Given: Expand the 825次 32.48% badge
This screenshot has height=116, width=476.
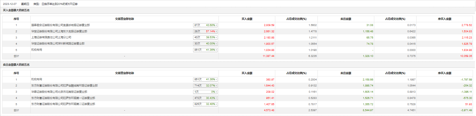Looking at the screenshot, I should click(205, 104).
